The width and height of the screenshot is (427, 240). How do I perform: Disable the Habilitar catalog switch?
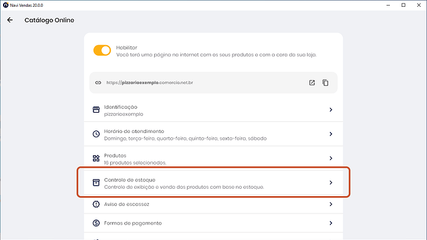(102, 50)
